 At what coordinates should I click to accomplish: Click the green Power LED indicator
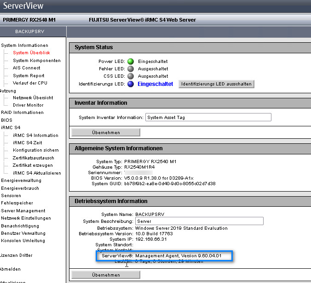[x=131, y=62]
